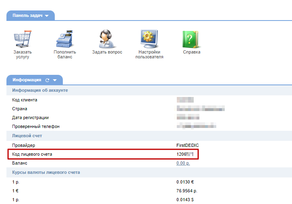Expand the Панель задач dropdown arrow
The image size is (292, 204).
point(47,16)
